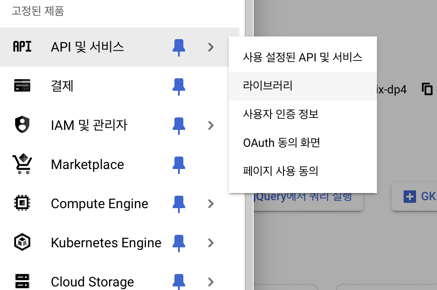This screenshot has height=290, width=437.
Task: Open Kubernetes Engine from the sidebar
Action: [106, 243]
